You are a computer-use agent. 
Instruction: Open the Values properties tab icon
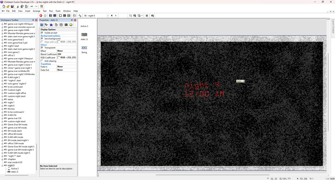point(61,25)
